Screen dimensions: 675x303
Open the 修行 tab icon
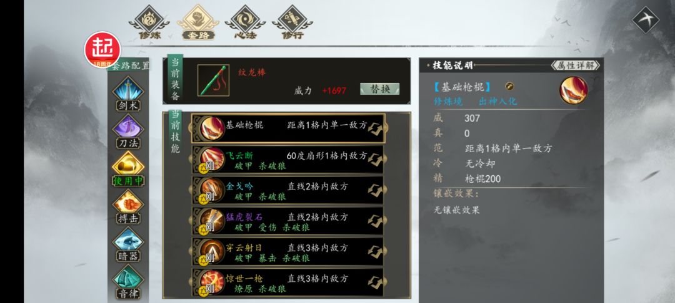pos(292,22)
